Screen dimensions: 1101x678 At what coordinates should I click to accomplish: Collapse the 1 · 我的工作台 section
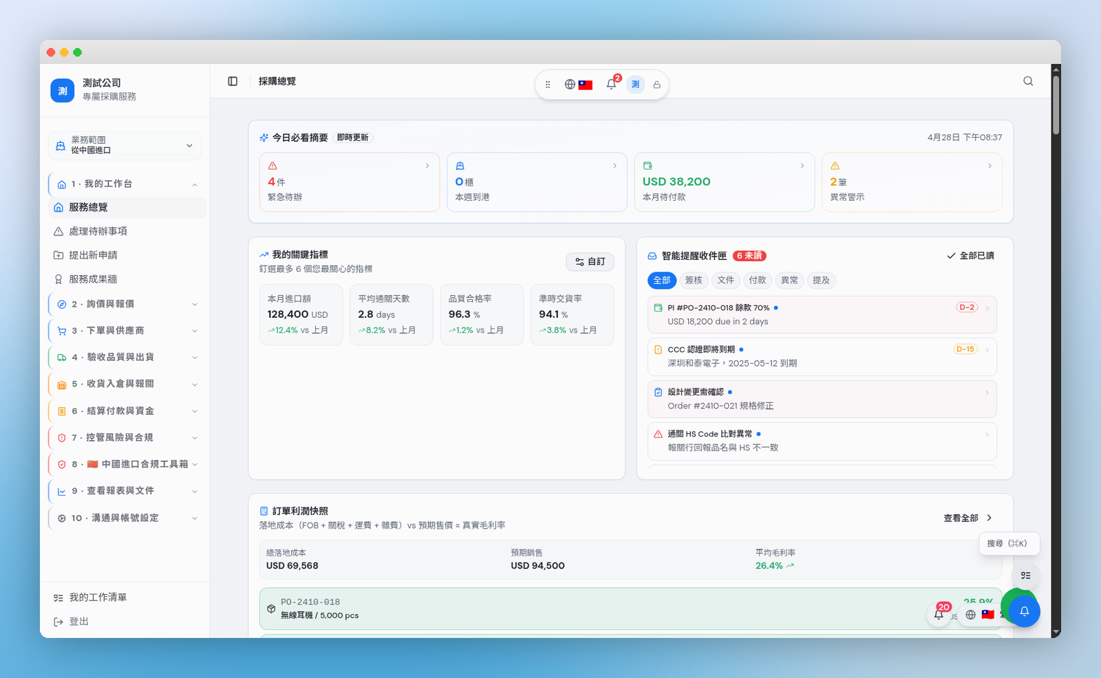tap(125, 184)
